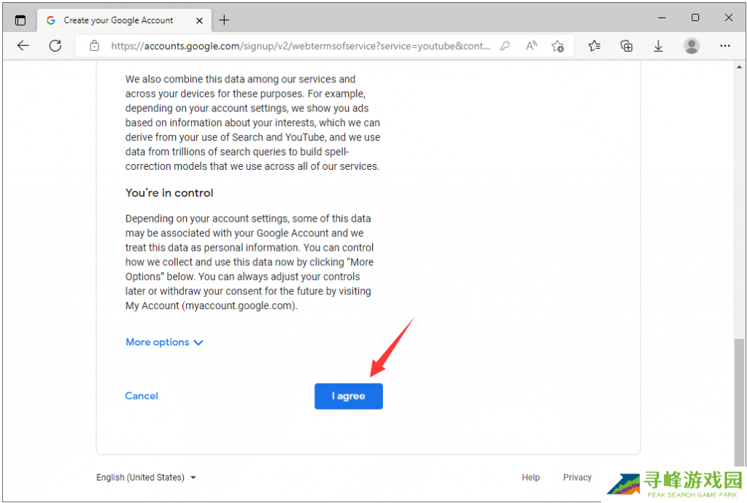Open the Help link in the footer
This screenshot has height=503, width=747.
[530, 477]
